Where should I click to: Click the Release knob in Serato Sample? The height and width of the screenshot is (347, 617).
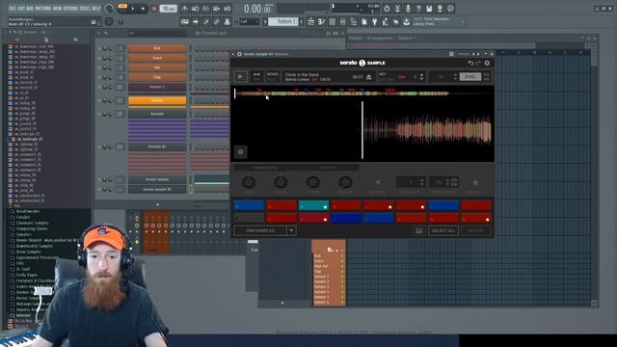345,182
